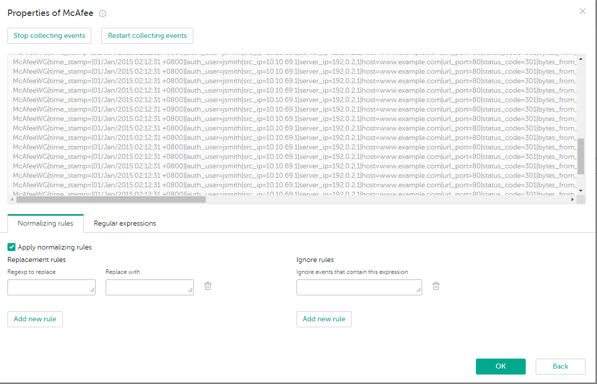Click the log's horizontal scrollbar right arrow
Screen dimensions: 597x384
572,199
